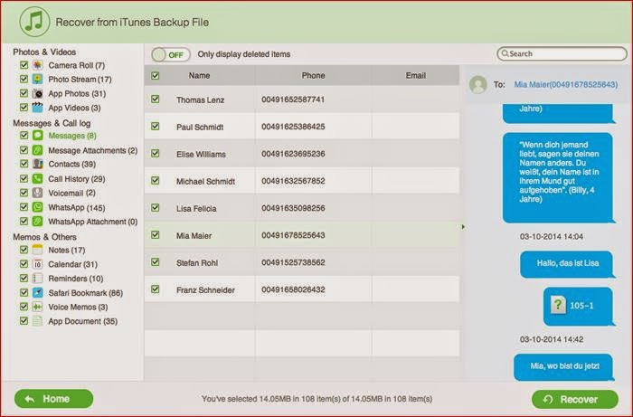Click the magnifier icon in Search
This screenshot has width=633, height=417.
click(x=505, y=53)
